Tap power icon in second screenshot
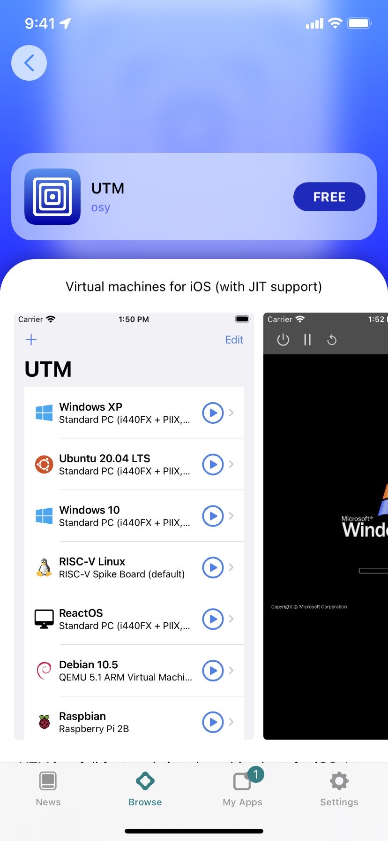This screenshot has height=841, width=388. point(283,340)
